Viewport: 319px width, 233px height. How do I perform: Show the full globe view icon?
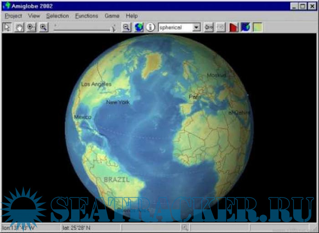coord(139,27)
